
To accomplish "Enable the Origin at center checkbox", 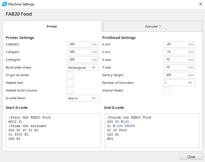I will click(x=70, y=75).
